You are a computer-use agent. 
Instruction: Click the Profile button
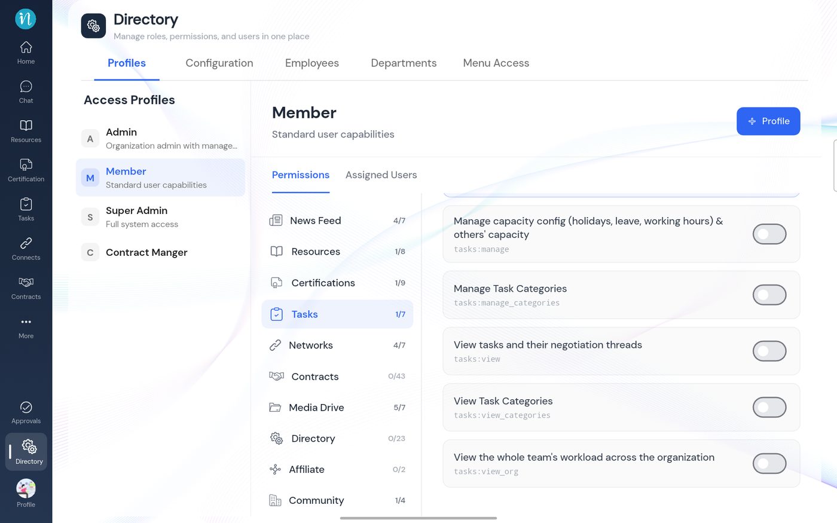click(768, 121)
